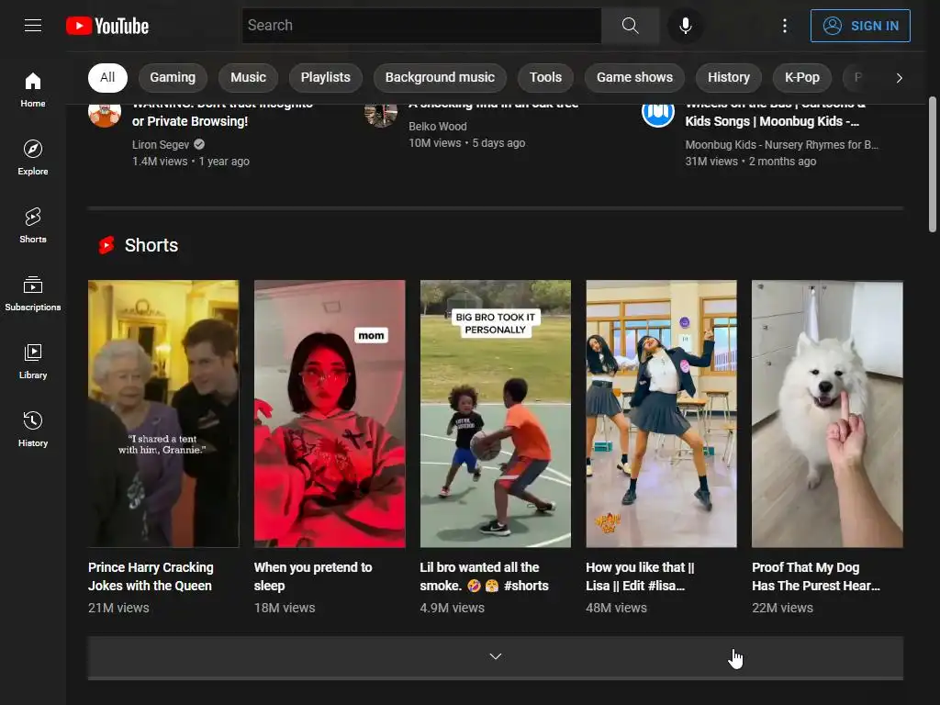
Task: Open the hamburger guide menu
Action: coord(33,25)
